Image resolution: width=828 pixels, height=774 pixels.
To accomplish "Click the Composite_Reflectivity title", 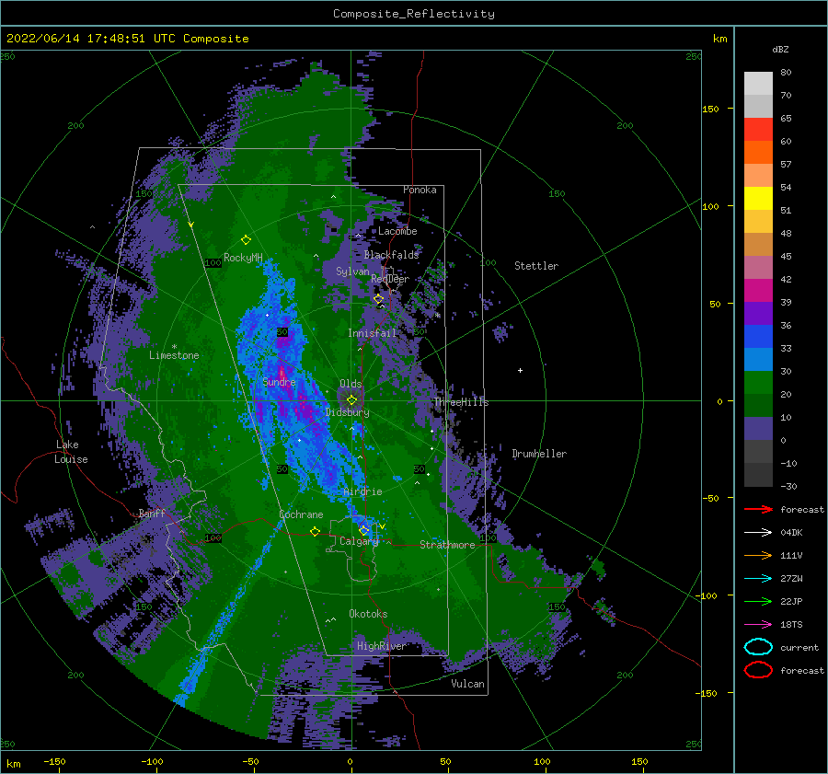I will click(413, 14).
